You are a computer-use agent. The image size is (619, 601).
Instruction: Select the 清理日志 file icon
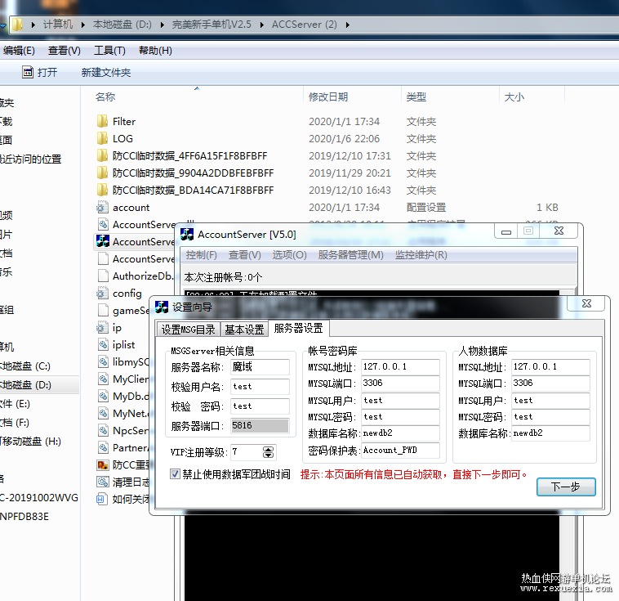coord(103,482)
